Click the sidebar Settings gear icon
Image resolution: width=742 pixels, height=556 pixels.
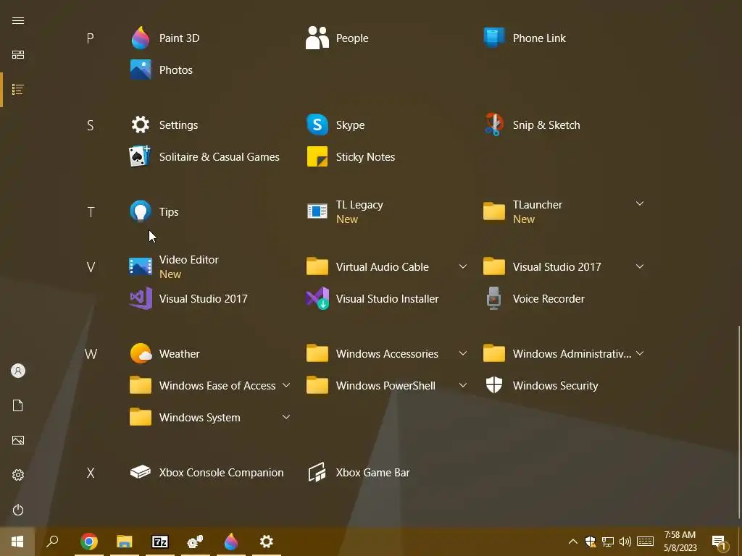point(18,475)
